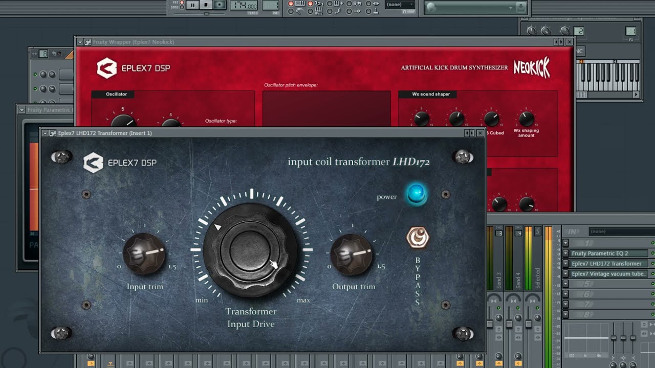Click the Input trim knob
The height and width of the screenshot is (368, 655).
pos(144,254)
